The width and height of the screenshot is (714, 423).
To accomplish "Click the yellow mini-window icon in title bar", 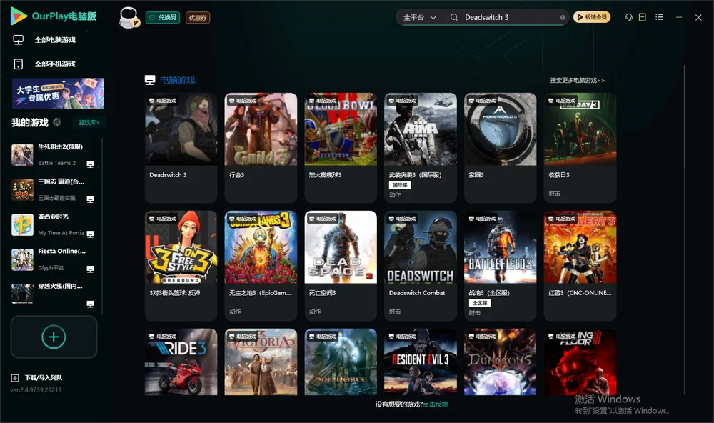I will coord(642,17).
